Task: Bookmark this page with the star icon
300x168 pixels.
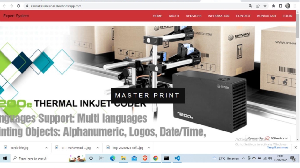Action: (265, 6)
